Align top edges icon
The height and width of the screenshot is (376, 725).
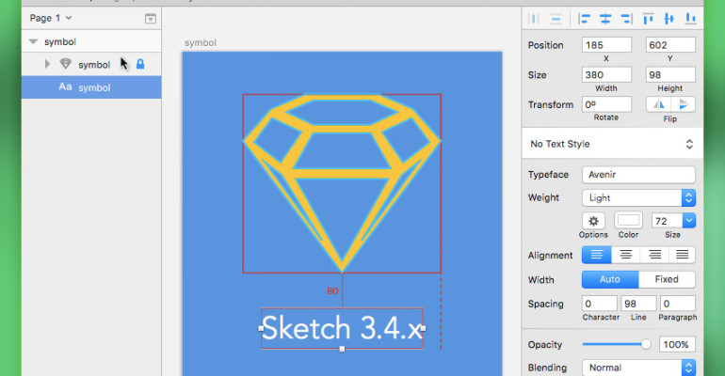[648, 19]
